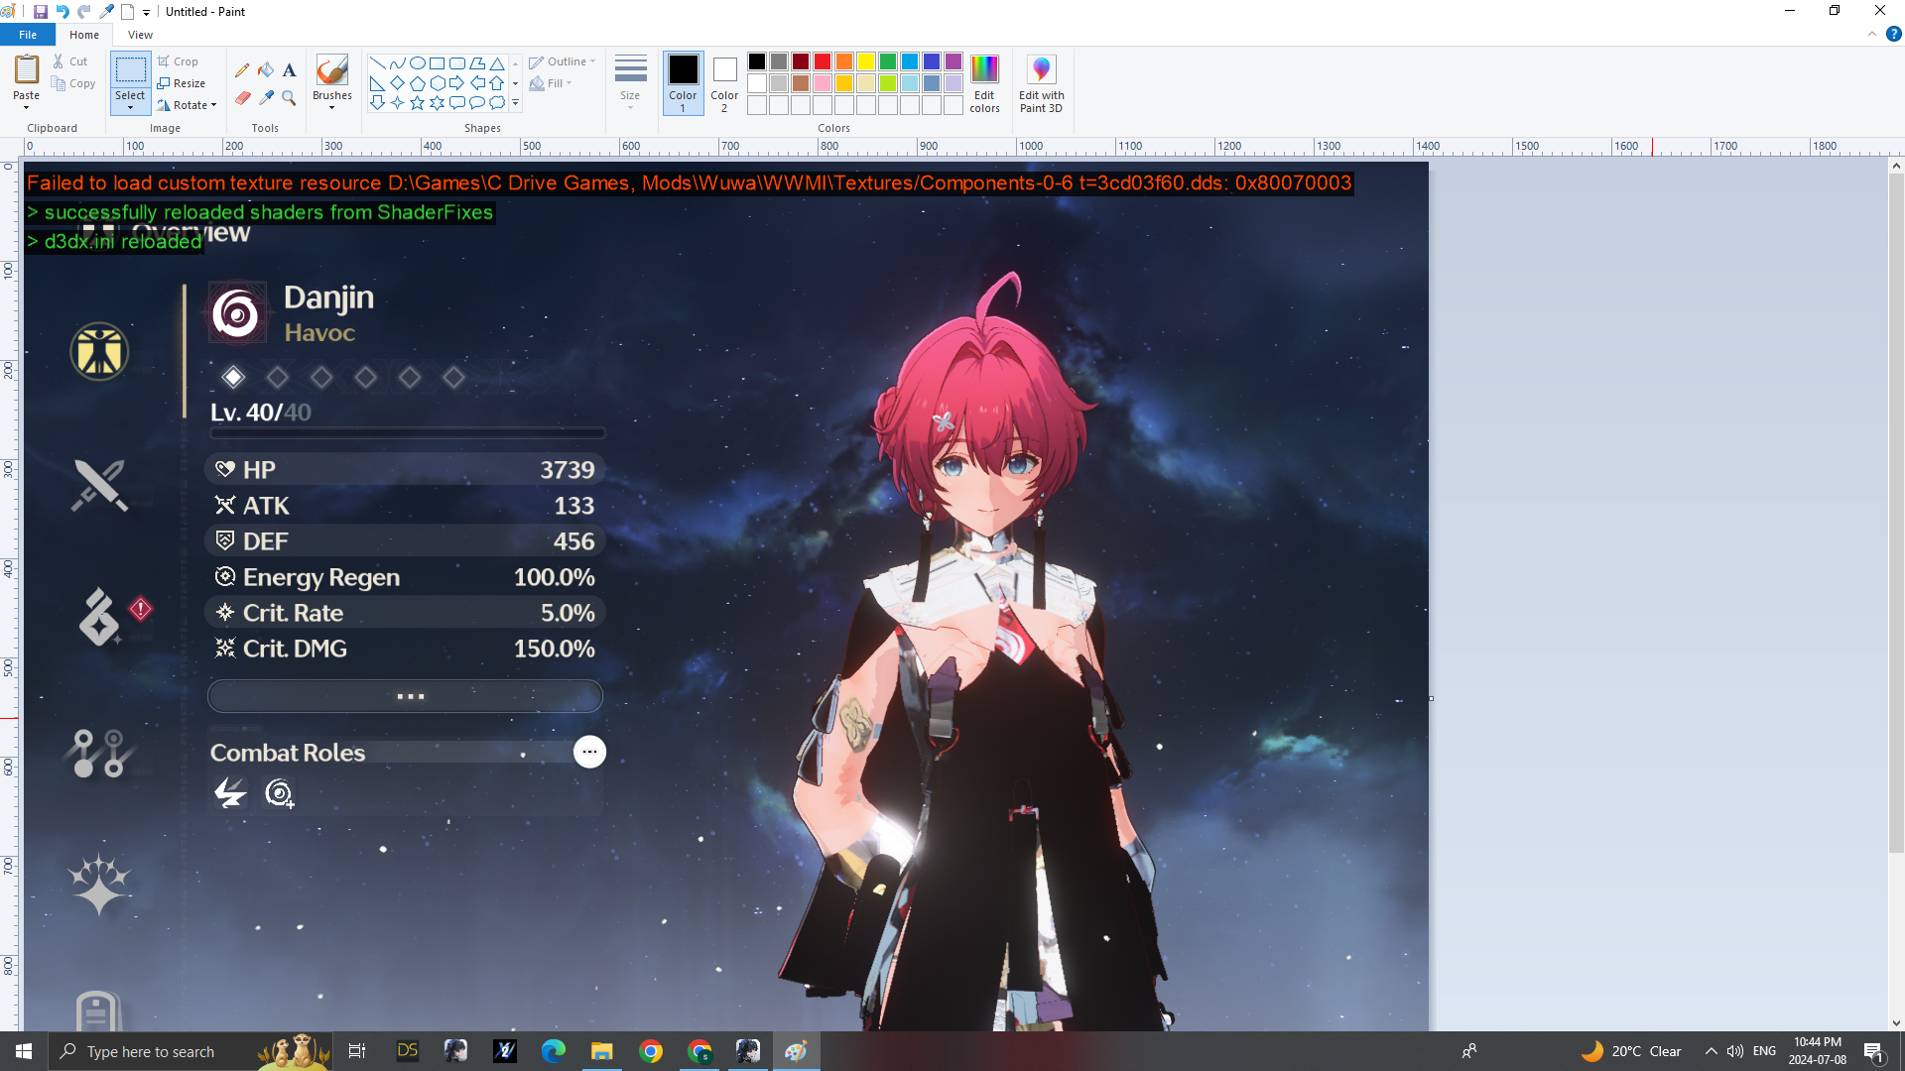Choose the Triangle shape
Viewport: 1905px width, 1071px height.
coord(497,62)
